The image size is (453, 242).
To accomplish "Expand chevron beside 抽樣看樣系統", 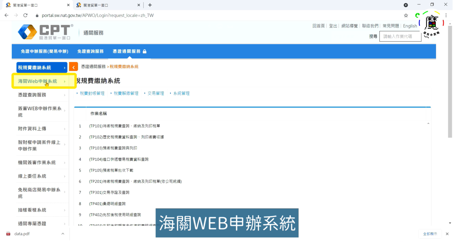I will point(65,210).
